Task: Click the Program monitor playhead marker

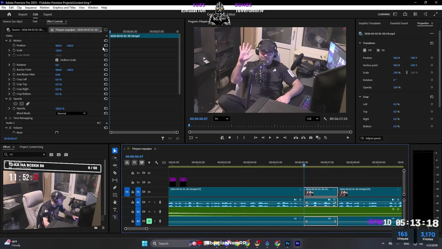Action: pyautogui.click(x=189, y=126)
